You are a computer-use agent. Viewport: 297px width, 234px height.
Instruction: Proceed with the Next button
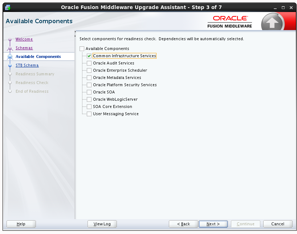[x=213, y=224]
